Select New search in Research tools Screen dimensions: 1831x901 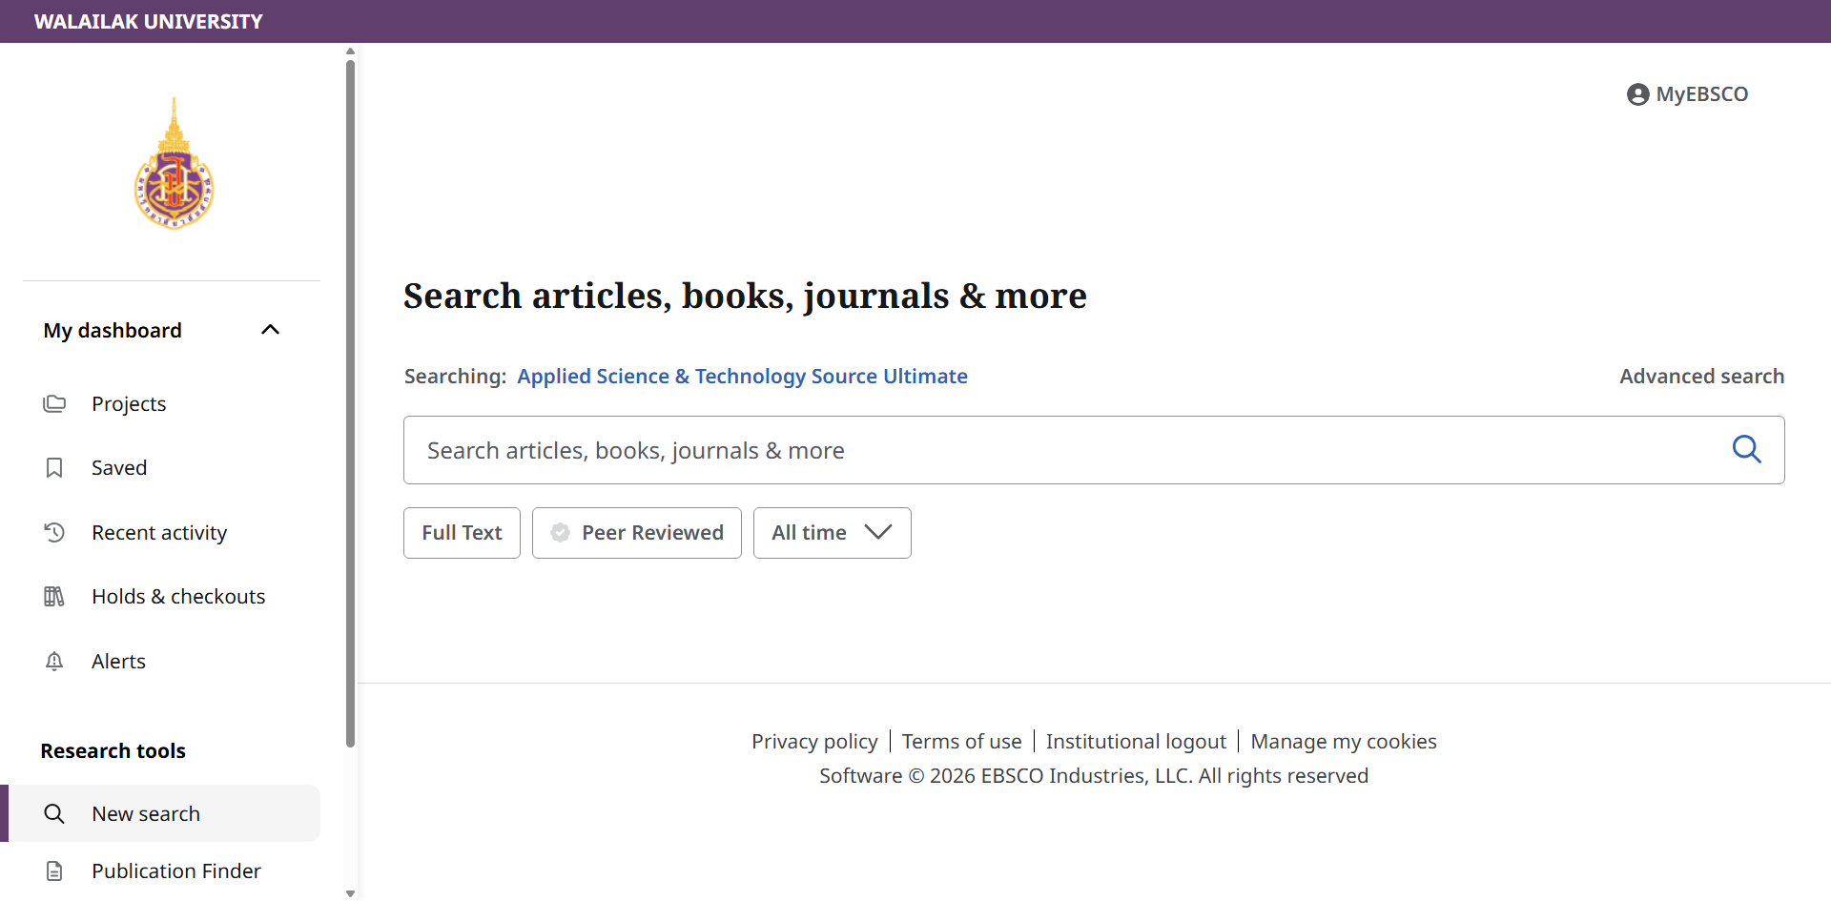click(x=146, y=813)
